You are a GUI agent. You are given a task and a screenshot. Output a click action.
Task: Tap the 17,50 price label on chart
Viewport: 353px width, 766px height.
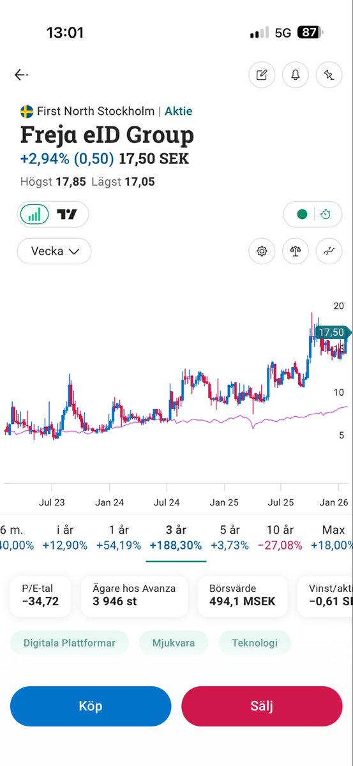tap(332, 332)
